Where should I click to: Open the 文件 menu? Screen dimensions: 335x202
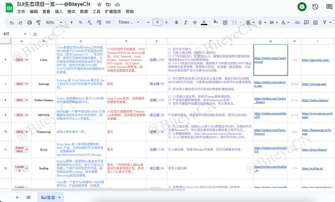click(x=21, y=12)
